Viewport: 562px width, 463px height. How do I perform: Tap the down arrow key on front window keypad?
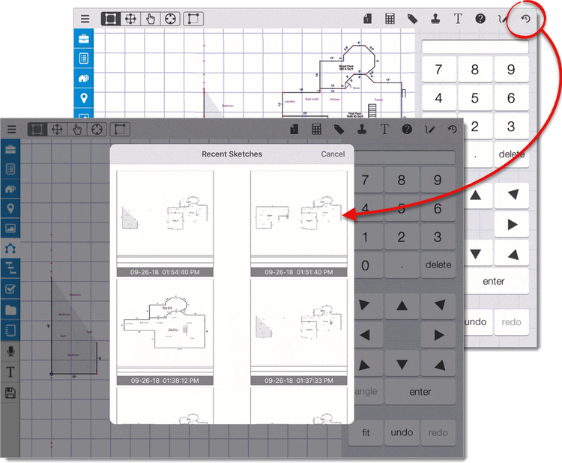402,364
